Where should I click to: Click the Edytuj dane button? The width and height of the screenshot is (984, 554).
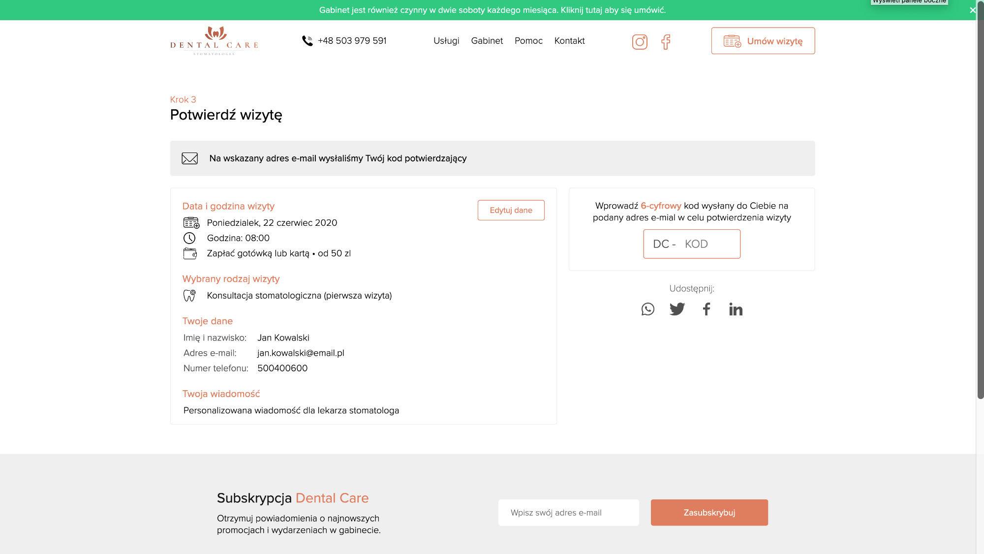[x=511, y=210]
